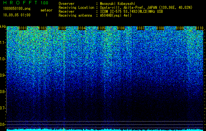Click the 0110 time marker
206x131 pixels.
click(199, 28)
